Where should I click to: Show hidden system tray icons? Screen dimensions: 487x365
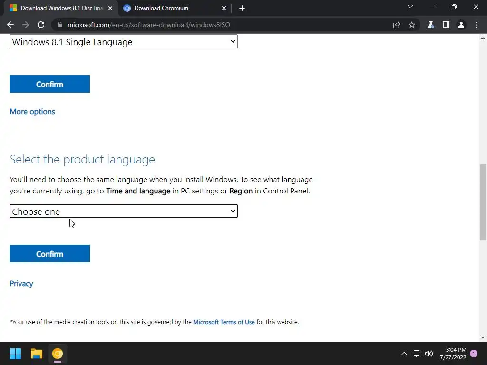coord(404,354)
